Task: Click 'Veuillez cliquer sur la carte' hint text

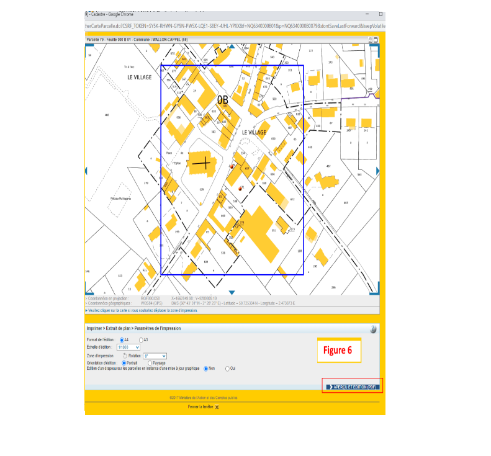Action: [x=143, y=311]
